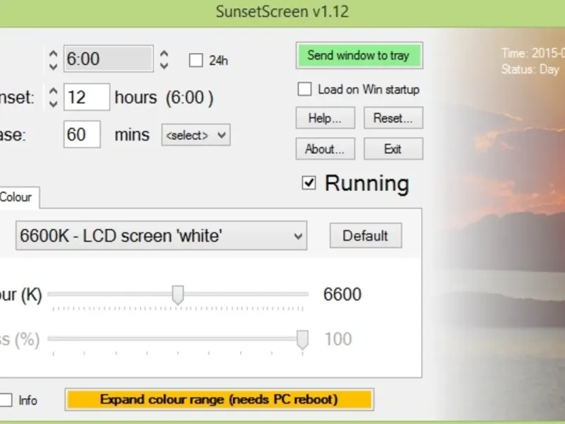Click the SunsetScreen v1.12 title

tap(282, 11)
